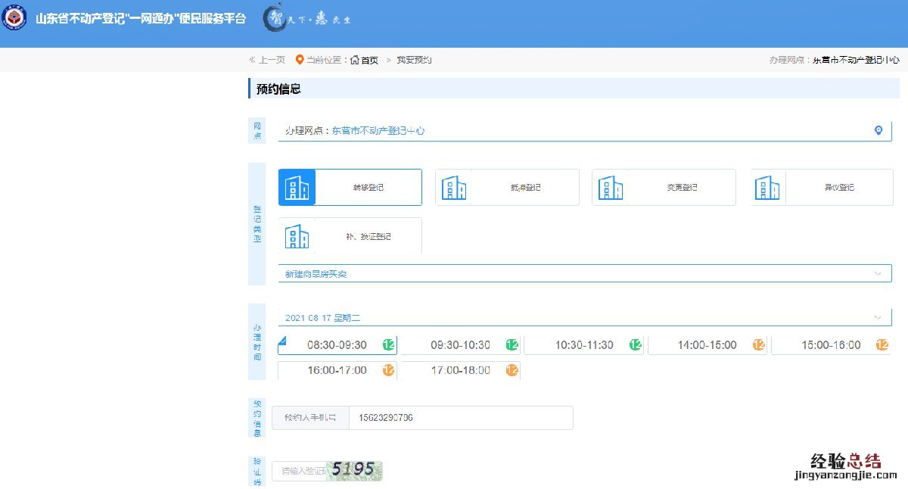Click the 预约人手机号 phone number field
Viewport: 908px width, 489px height.
click(460, 418)
